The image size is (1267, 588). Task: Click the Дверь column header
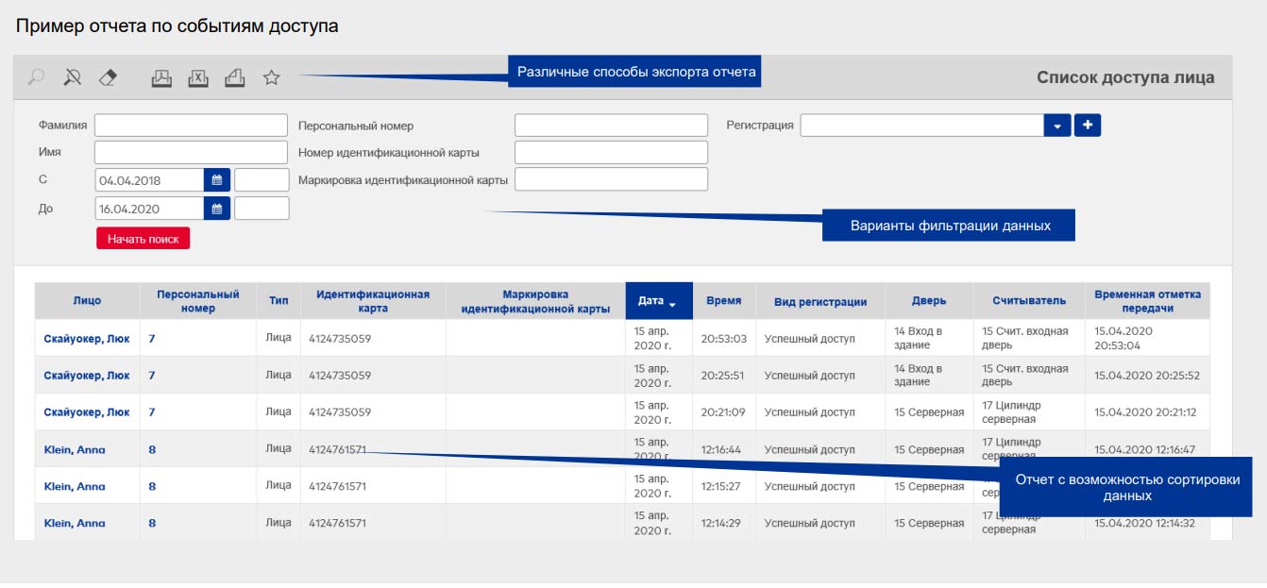point(928,301)
